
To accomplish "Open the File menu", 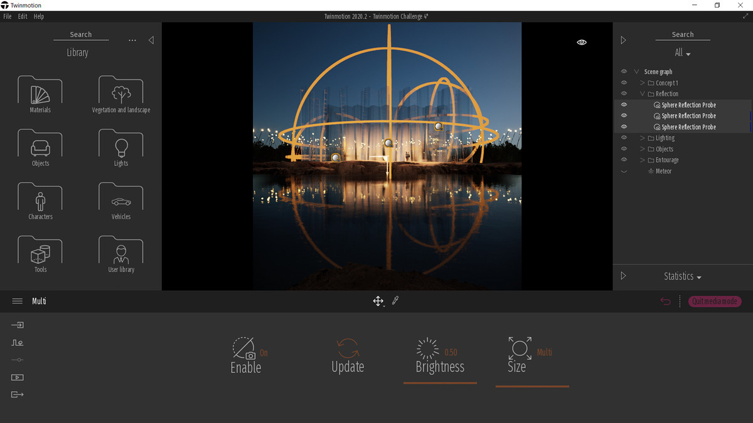I will (8, 16).
